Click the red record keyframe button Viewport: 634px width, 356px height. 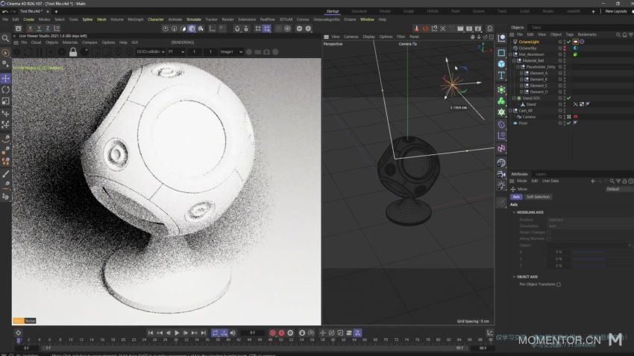pos(272,332)
